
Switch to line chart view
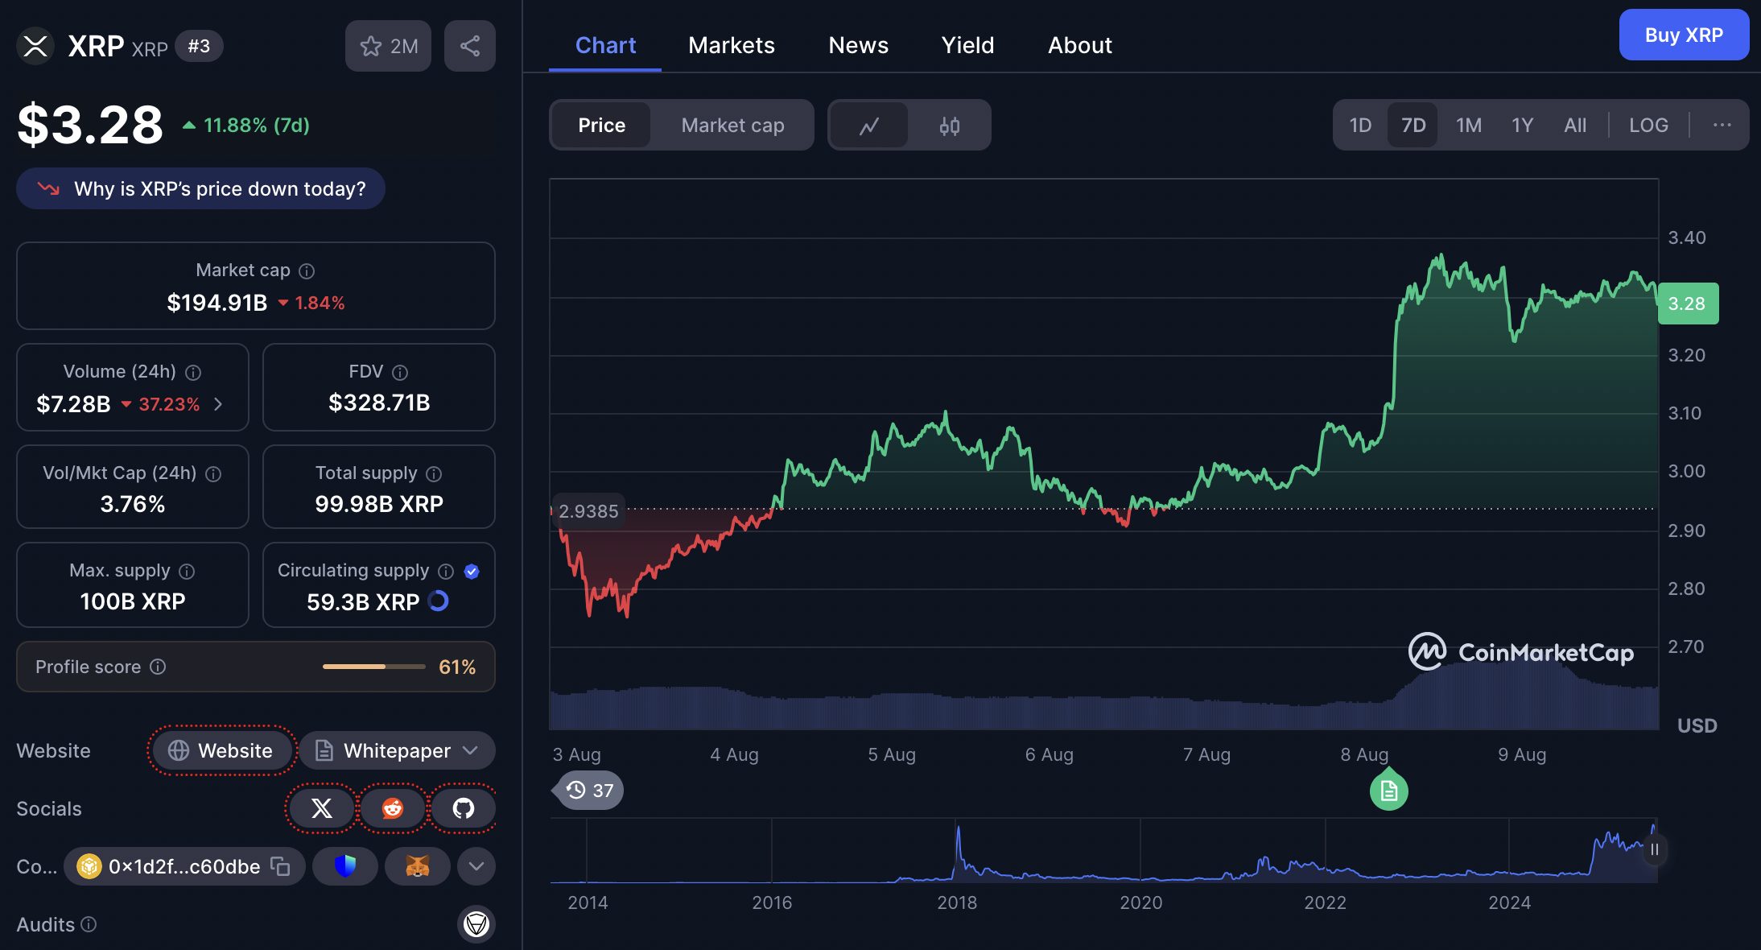click(x=869, y=126)
